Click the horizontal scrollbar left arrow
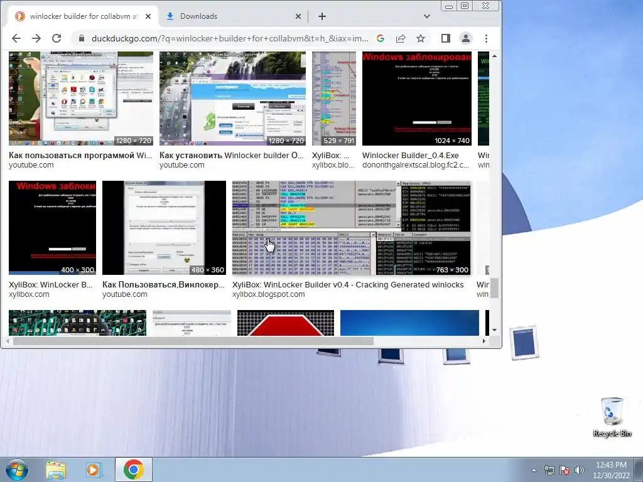Screen dimensions: 643x482 coord(8,341)
